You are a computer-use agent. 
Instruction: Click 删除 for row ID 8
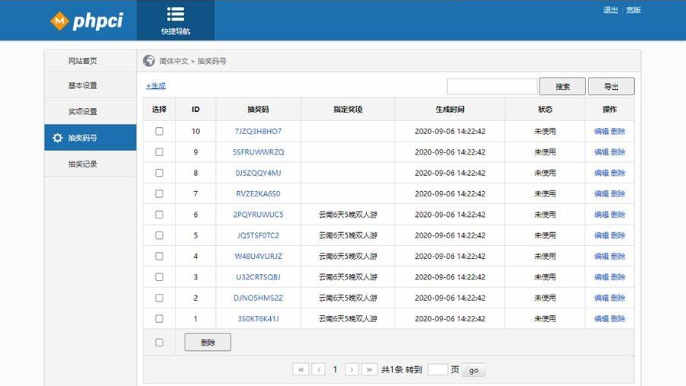[618, 173]
